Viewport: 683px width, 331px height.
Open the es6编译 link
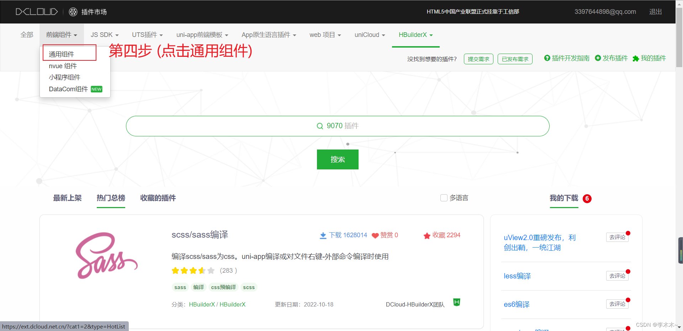click(x=517, y=304)
